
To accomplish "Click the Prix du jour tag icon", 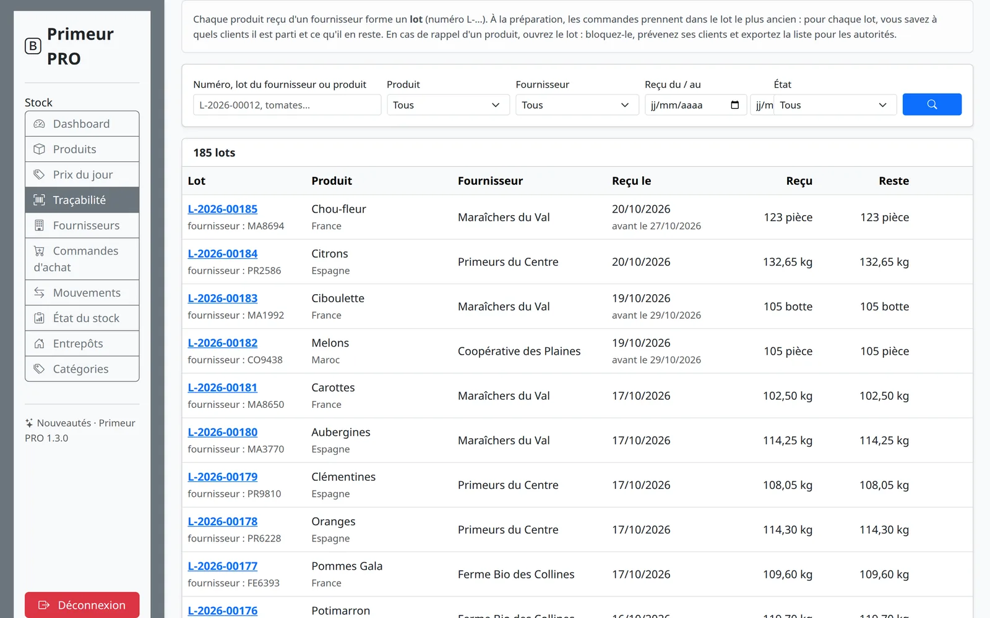I will [39, 174].
